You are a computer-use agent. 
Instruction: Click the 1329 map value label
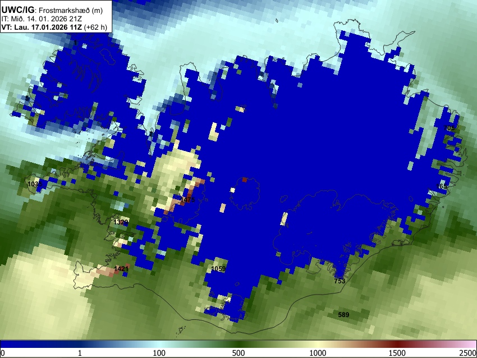click(121, 222)
